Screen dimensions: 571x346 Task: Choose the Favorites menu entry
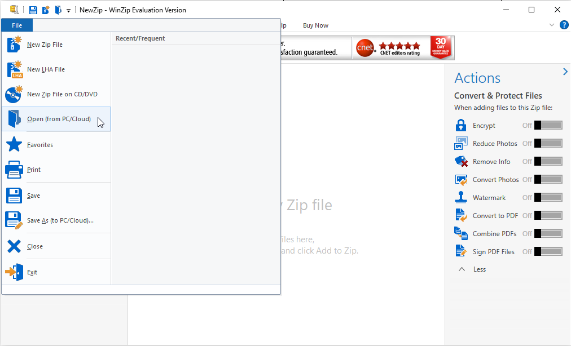(56, 144)
